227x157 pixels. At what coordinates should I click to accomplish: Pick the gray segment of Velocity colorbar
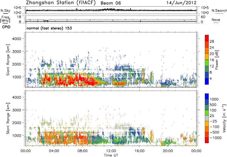coord(207,118)
